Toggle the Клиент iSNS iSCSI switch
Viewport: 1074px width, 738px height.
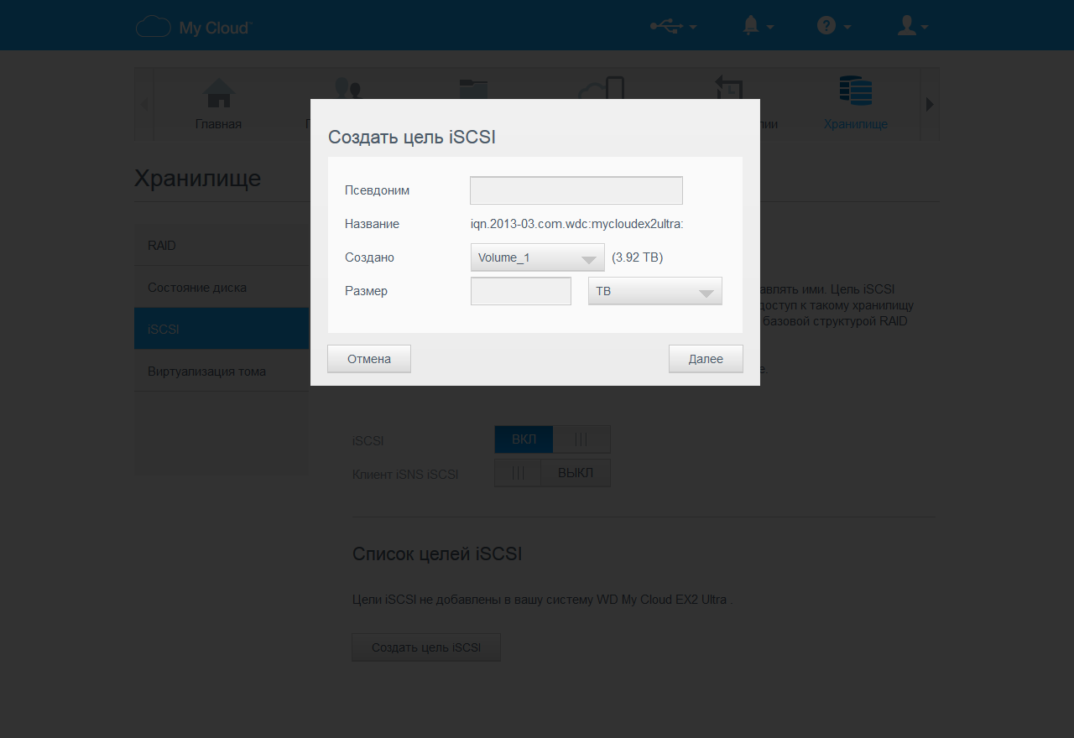tap(552, 473)
